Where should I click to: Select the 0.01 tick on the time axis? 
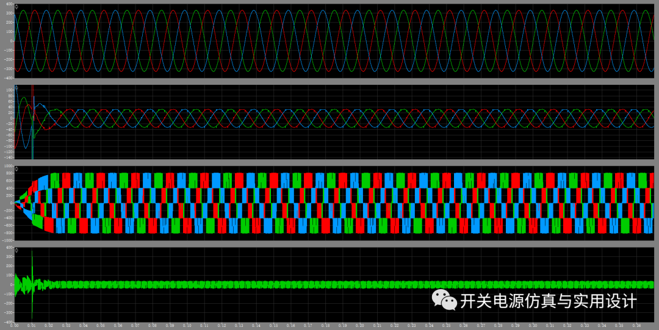(x=32, y=325)
